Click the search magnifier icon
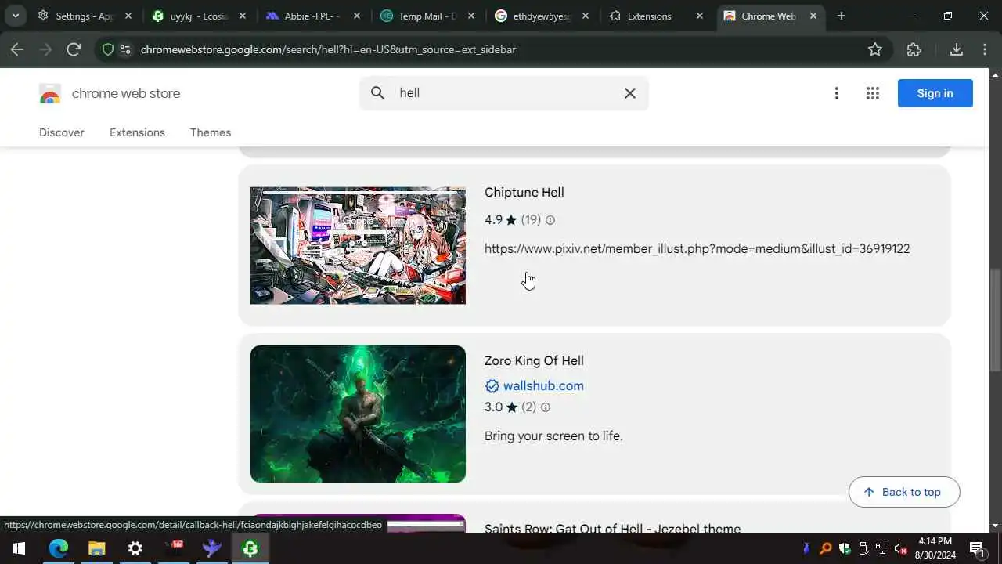The image size is (1002, 564). coord(378,93)
